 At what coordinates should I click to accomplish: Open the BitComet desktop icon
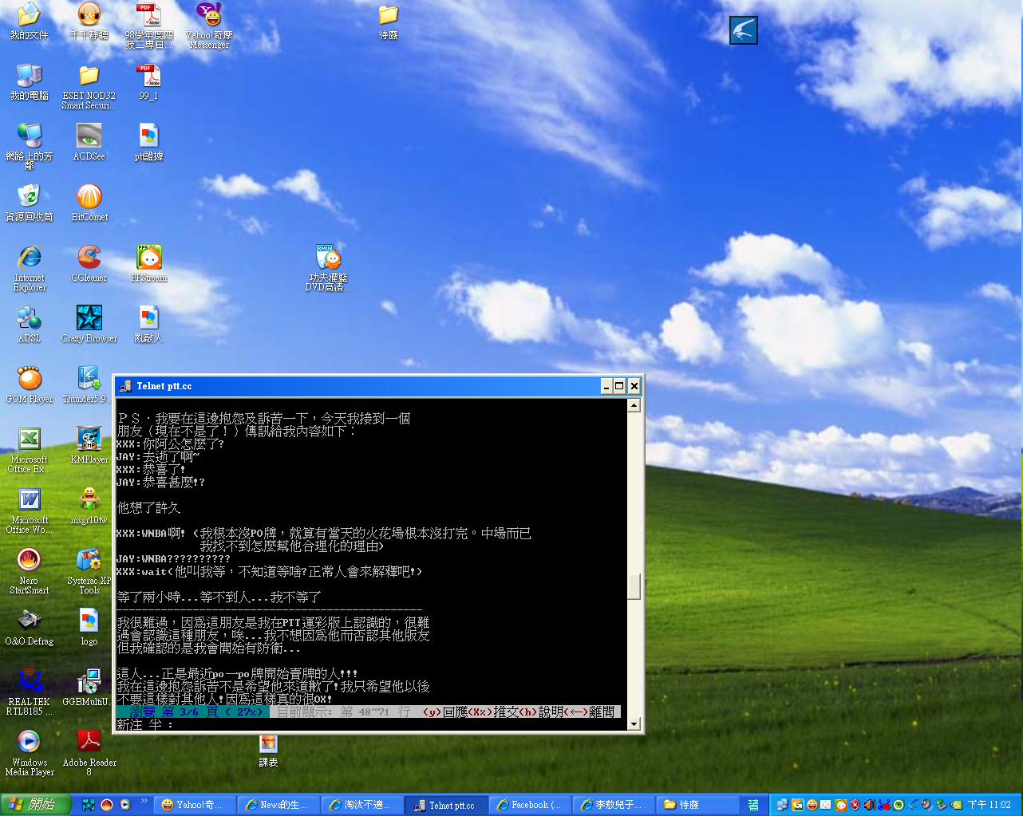tap(89, 197)
